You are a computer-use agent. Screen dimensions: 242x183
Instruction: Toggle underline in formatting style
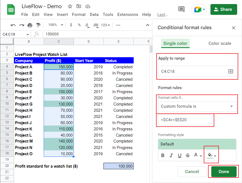coord(179,155)
